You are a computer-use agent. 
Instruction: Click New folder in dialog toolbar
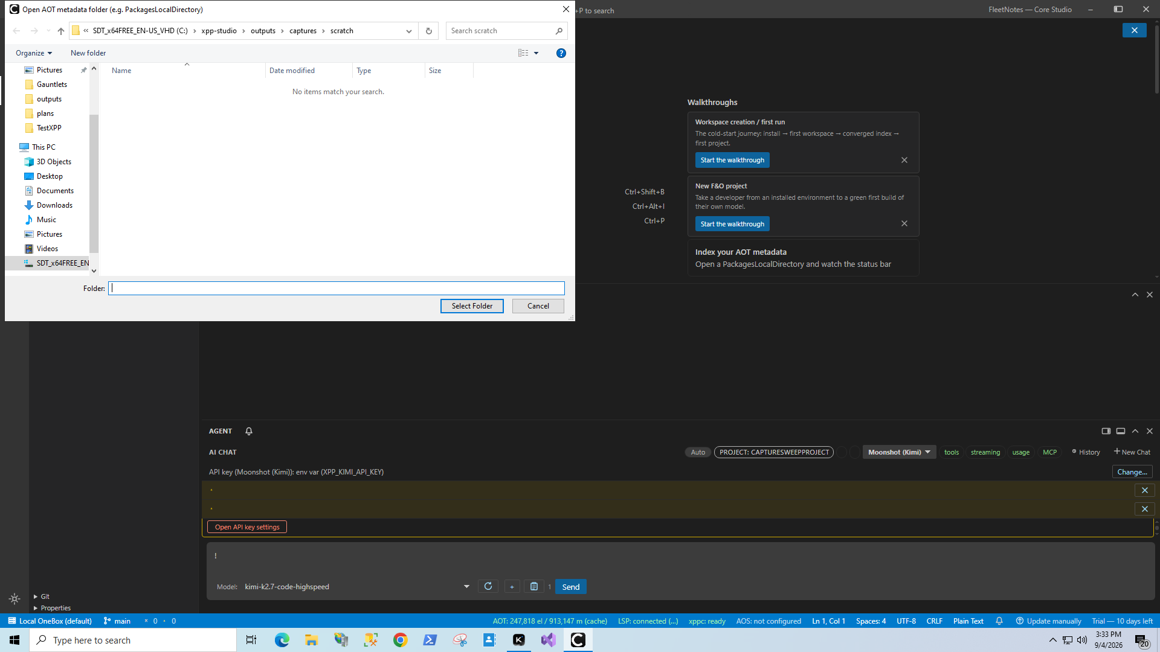click(88, 53)
